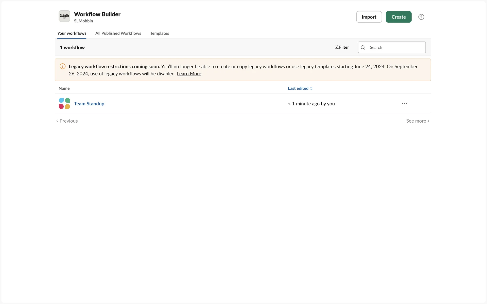Open Team Standup three-dot more options
Image resolution: width=487 pixels, height=304 pixels.
tap(404, 103)
